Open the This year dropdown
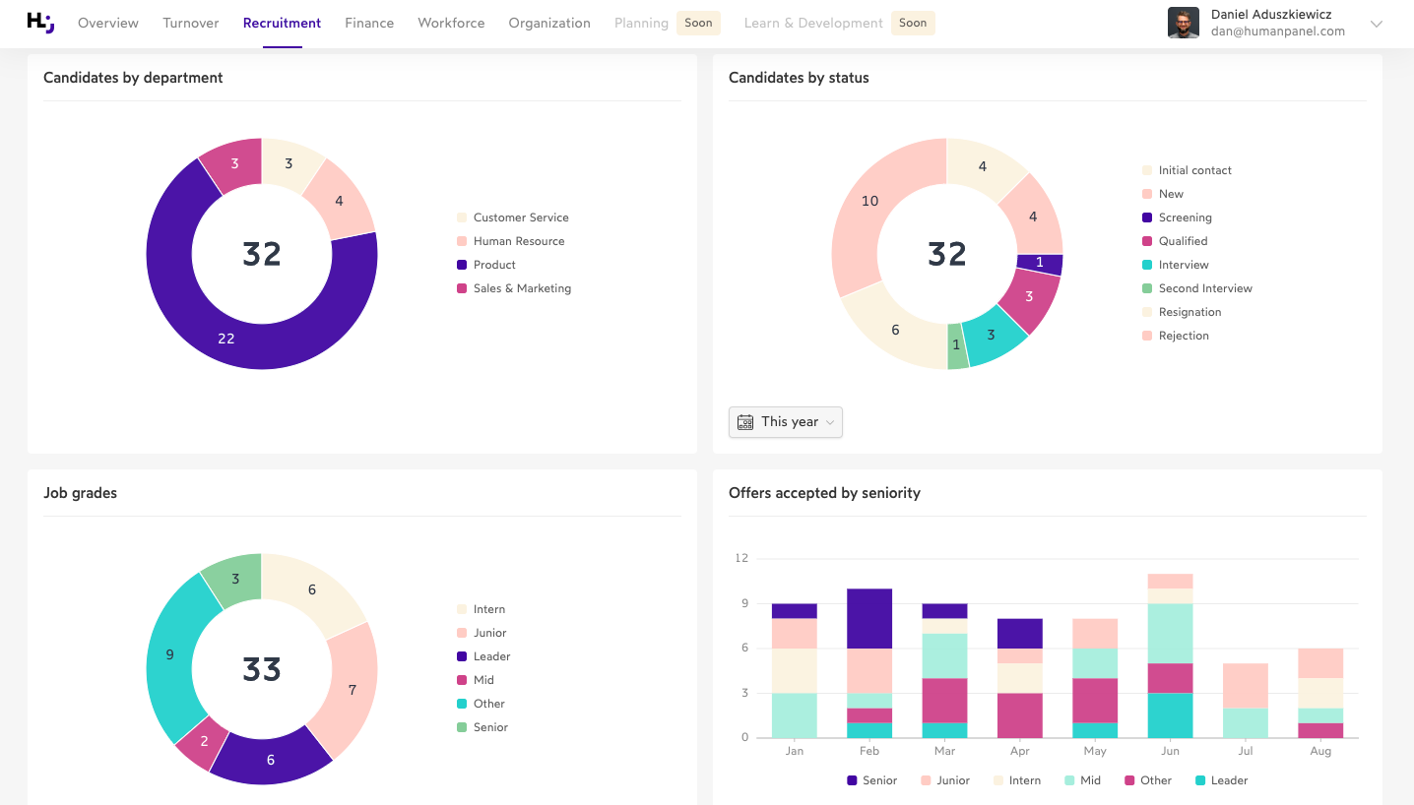Screen dimensions: 1414x805 tap(785, 421)
